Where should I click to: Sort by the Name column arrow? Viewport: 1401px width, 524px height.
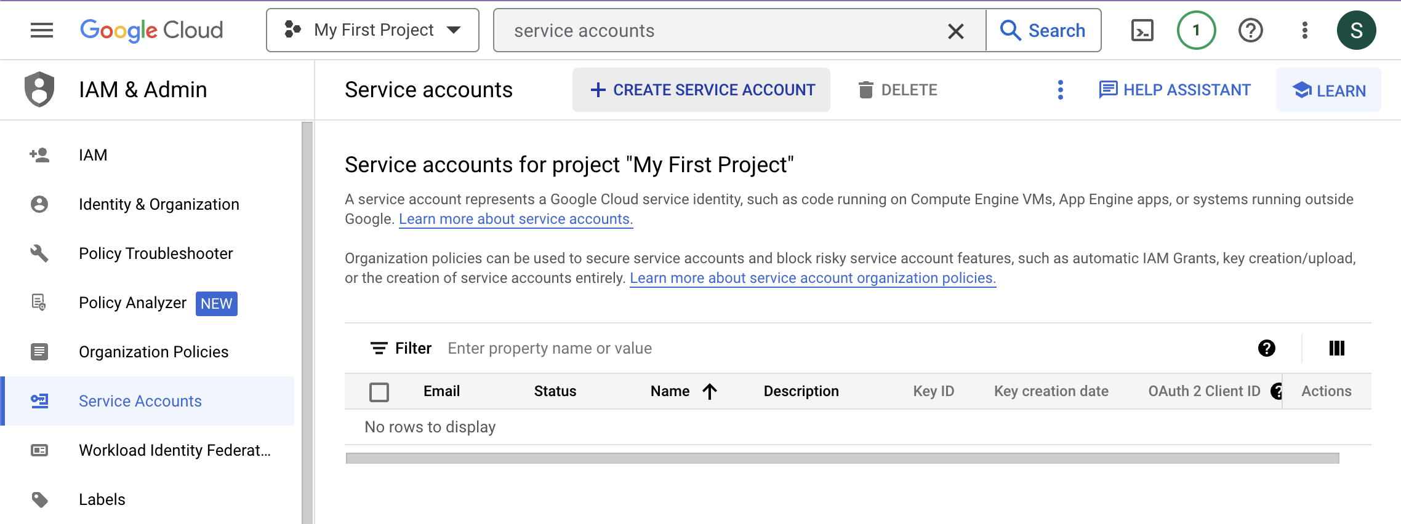pos(710,391)
